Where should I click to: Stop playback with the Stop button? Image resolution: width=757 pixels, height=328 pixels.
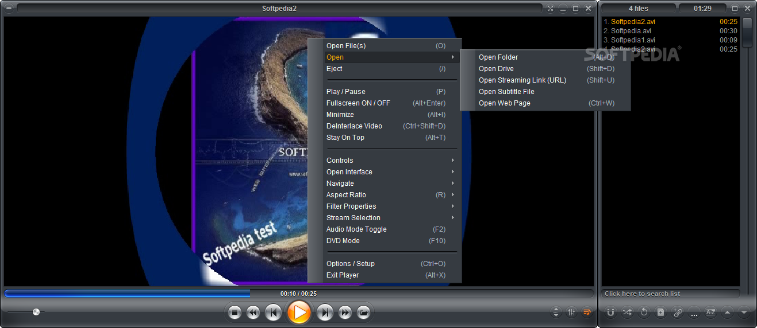235,313
